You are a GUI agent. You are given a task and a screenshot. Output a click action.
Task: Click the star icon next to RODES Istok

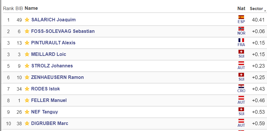tap(27, 89)
